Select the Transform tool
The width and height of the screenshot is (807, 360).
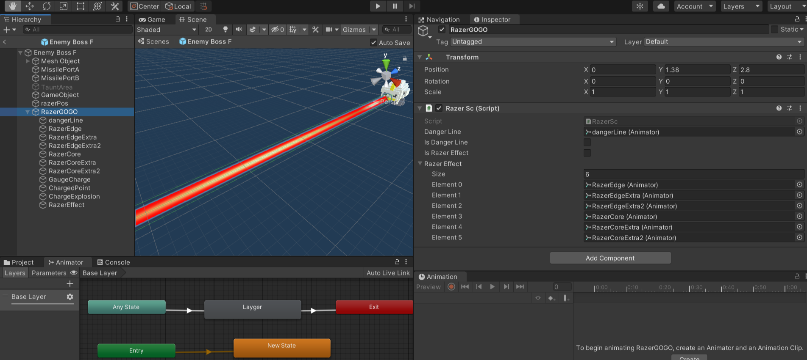pos(97,6)
